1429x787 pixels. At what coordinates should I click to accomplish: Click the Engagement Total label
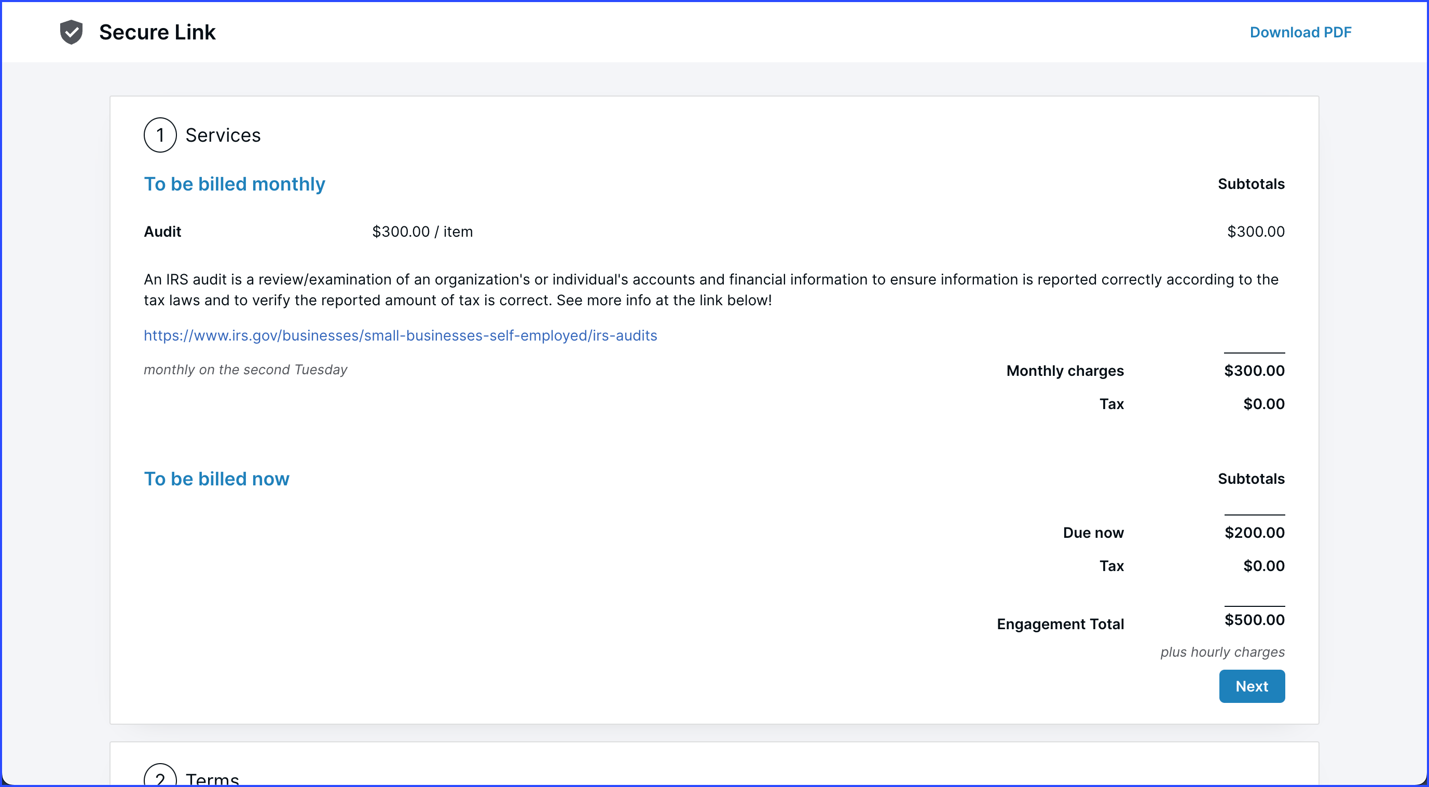[1060, 624]
